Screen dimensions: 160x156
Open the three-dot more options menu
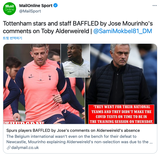[x=155, y=6]
